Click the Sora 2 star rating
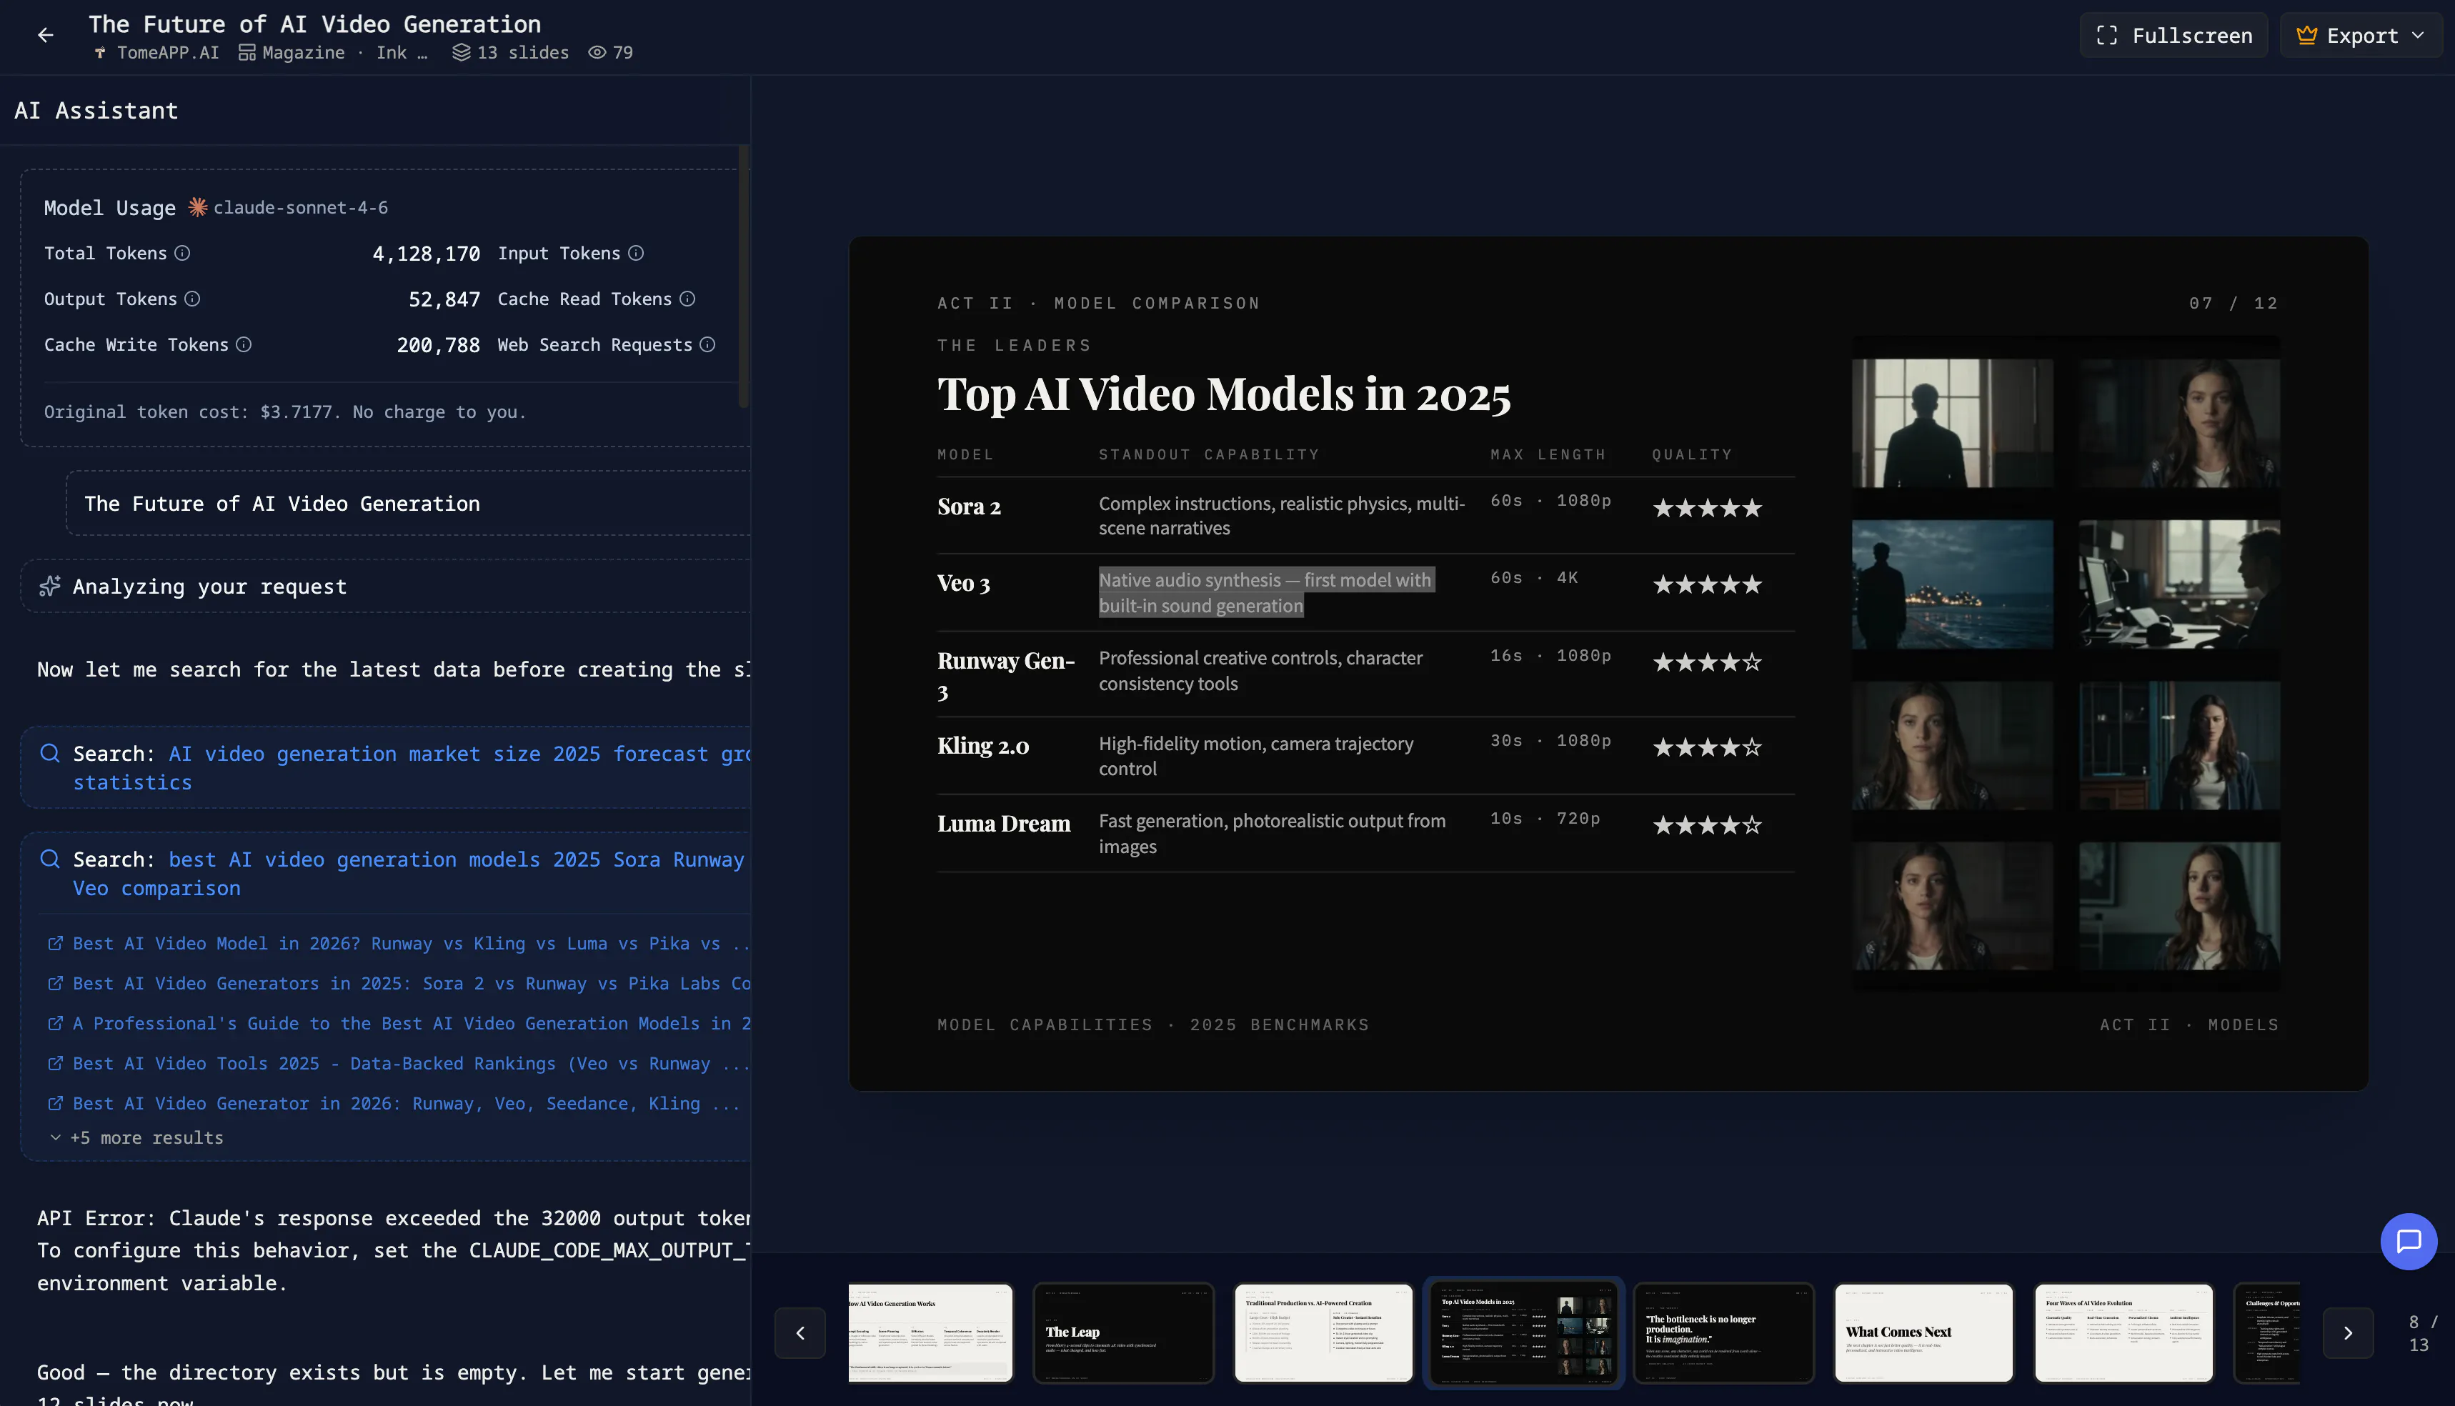The height and width of the screenshot is (1406, 2455). (1708, 508)
